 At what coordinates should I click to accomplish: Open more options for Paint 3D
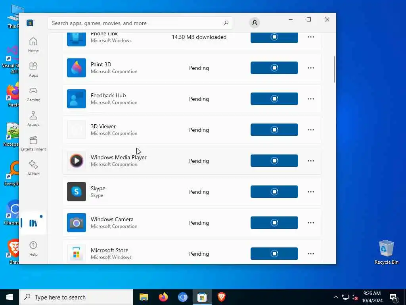point(311,68)
